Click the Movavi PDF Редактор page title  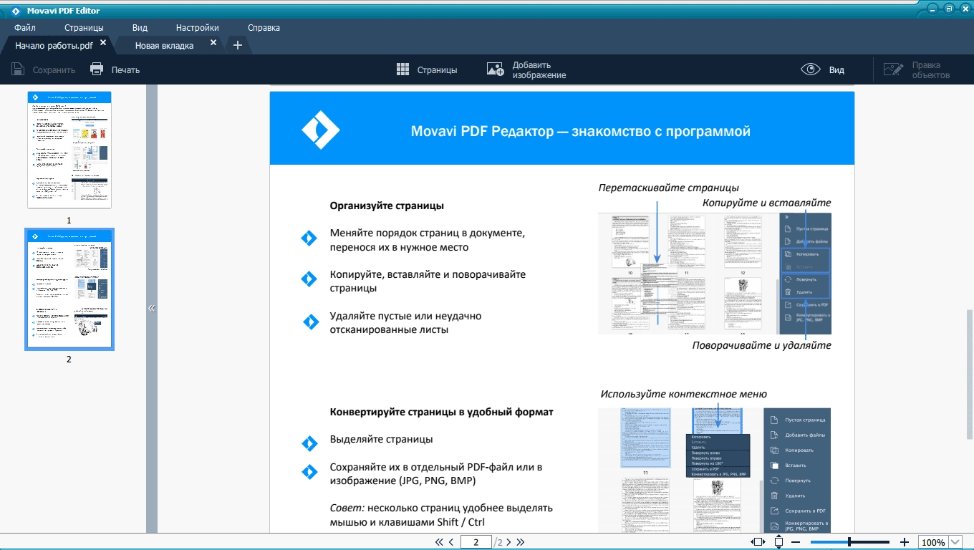tap(581, 132)
